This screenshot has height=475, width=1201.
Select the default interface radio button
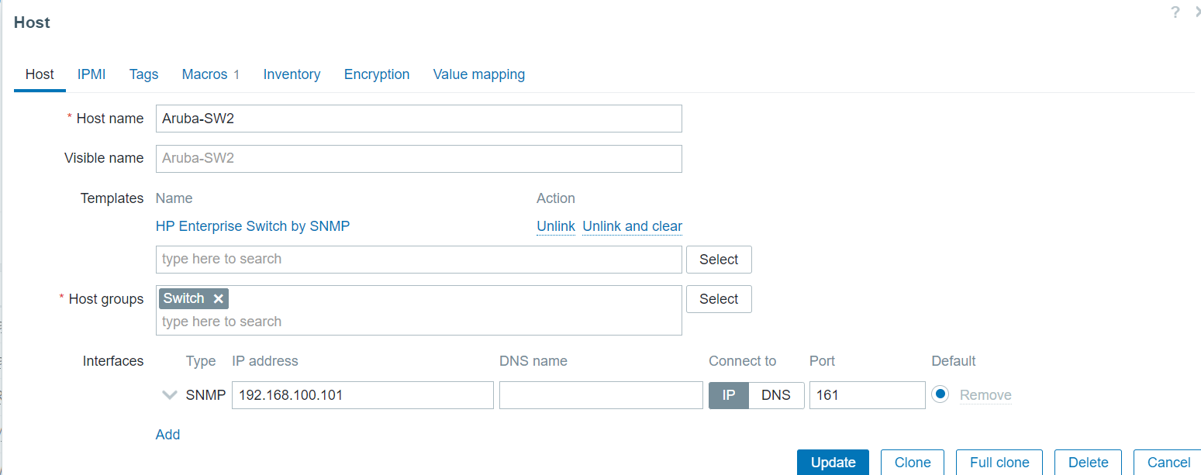(940, 394)
